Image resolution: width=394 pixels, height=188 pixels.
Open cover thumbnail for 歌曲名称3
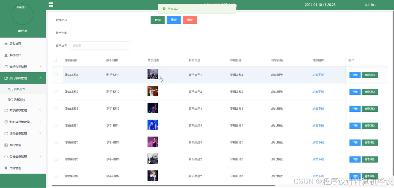click(153, 108)
